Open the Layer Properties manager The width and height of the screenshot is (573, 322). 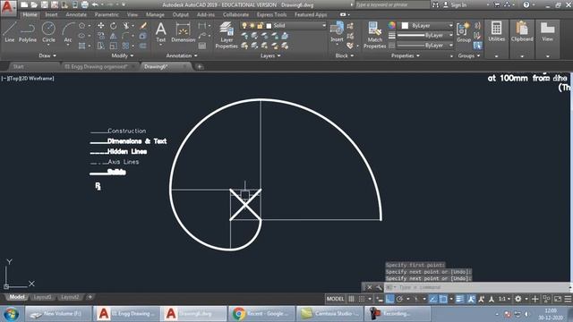coord(227,35)
